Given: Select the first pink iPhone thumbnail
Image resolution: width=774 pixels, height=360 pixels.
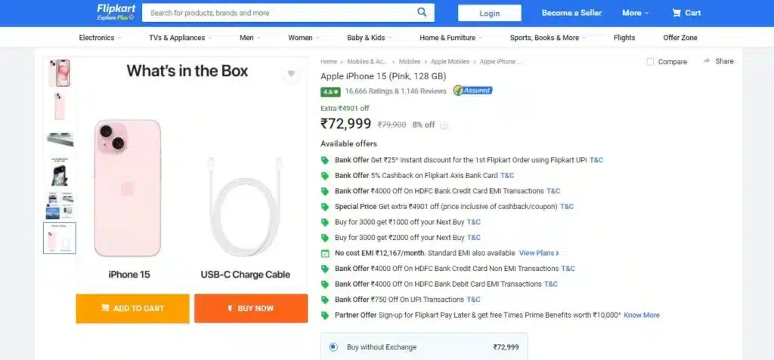Looking at the screenshot, I should coord(60,73).
